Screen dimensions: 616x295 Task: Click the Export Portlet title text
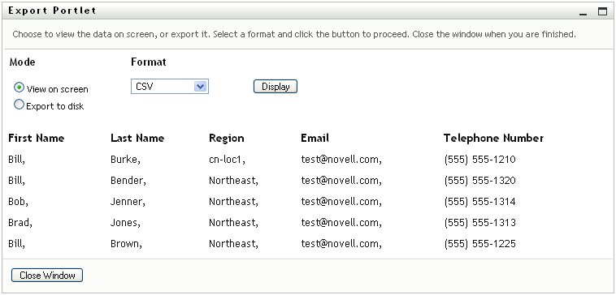coord(52,11)
